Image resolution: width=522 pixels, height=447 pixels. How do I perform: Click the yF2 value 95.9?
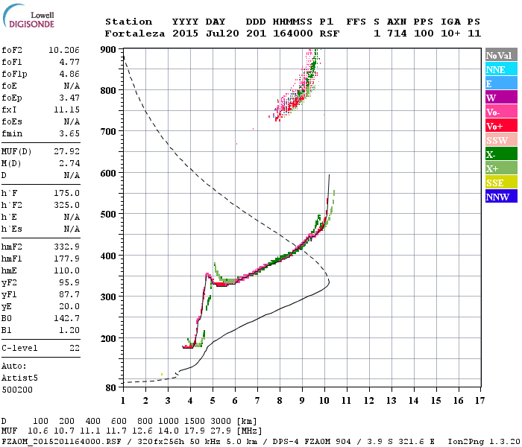(69, 282)
